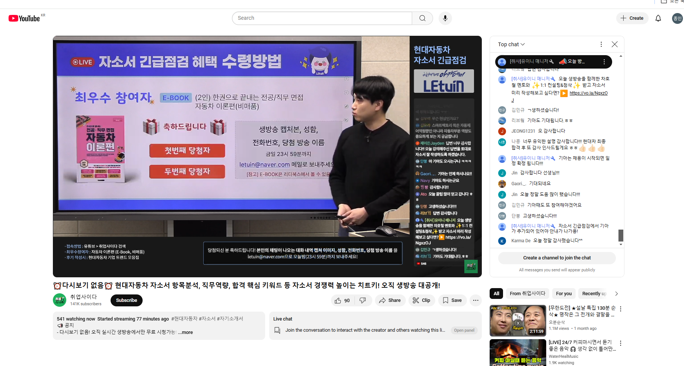Open more video actions ellipsis

point(475,300)
